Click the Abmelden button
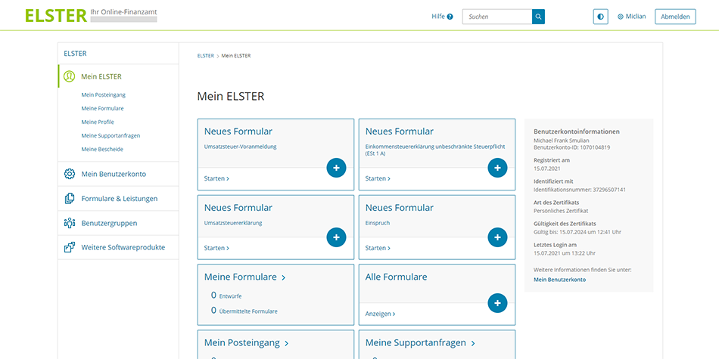The image size is (719, 359). [x=675, y=17]
